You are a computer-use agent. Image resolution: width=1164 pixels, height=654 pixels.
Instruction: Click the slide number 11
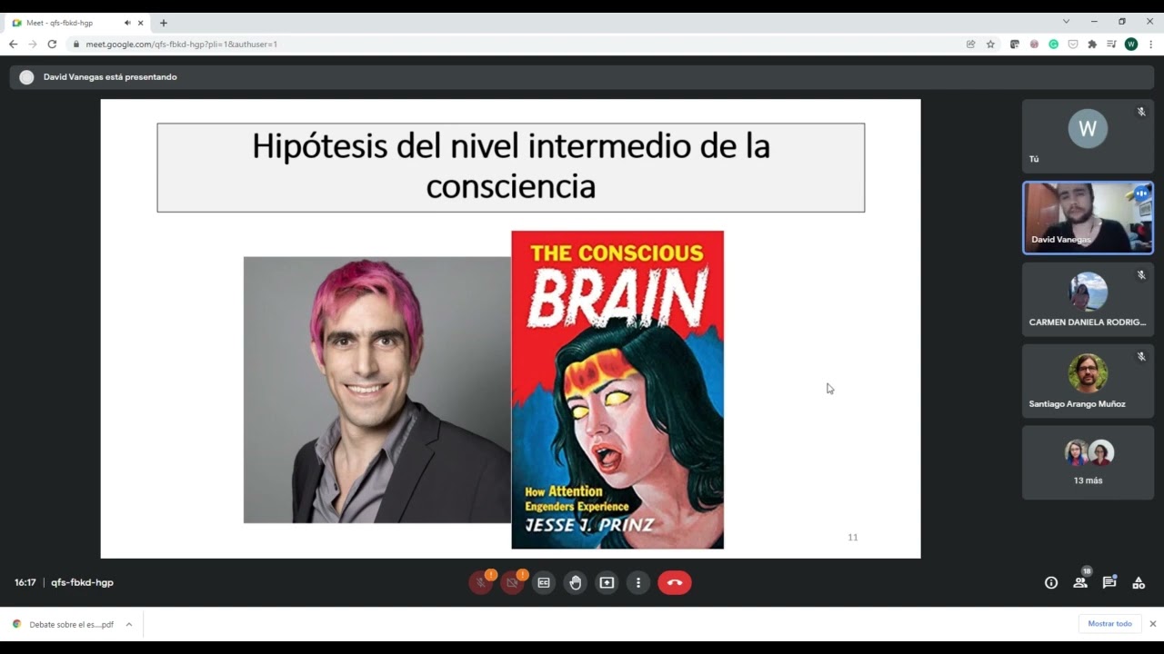[x=853, y=537]
